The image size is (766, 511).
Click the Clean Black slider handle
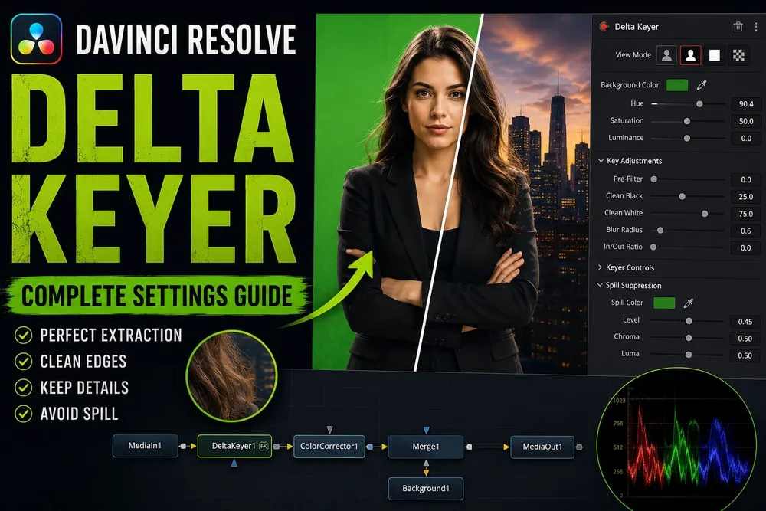click(x=682, y=196)
